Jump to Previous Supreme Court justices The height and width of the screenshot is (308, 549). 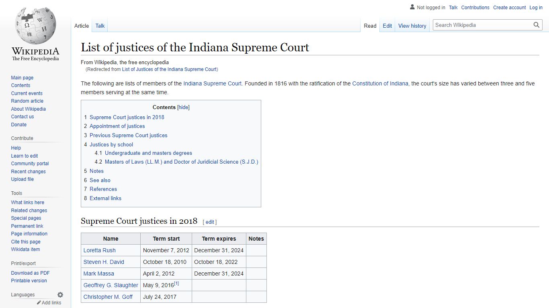129,135
